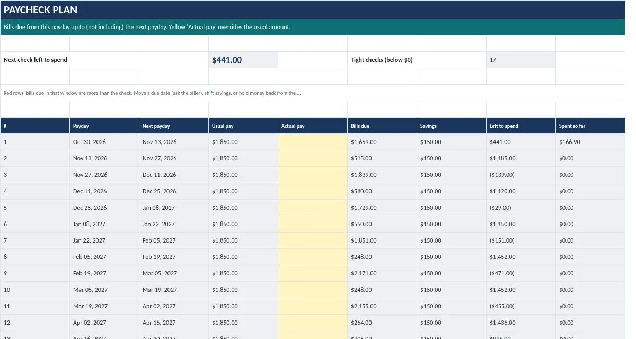Click the Spent so far header
The image size is (636, 339).
point(590,126)
